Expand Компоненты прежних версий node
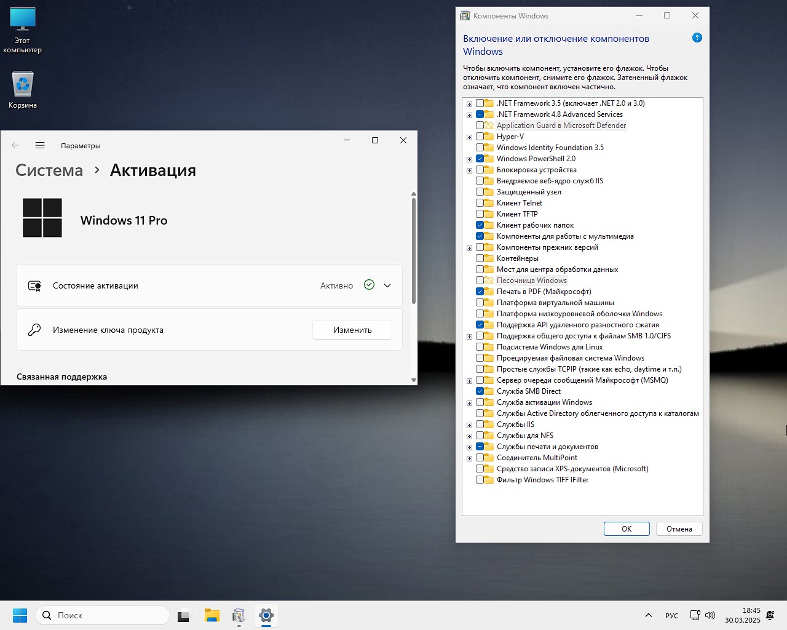The height and width of the screenshot is (630, 787). point(469,248)
